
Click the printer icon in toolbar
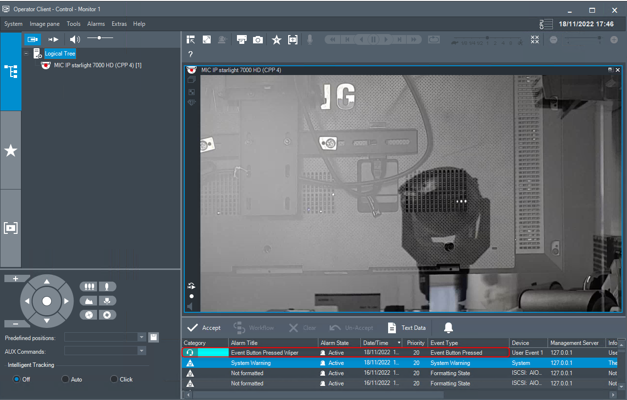(x=241, y=40)
